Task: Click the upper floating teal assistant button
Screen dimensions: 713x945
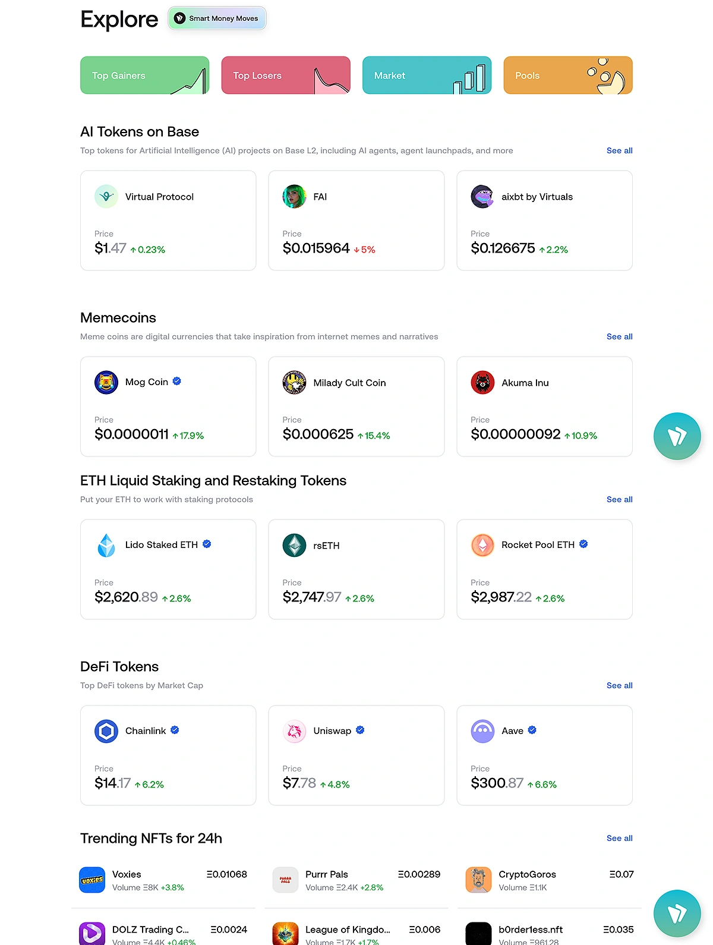Action: coord(677,436)
